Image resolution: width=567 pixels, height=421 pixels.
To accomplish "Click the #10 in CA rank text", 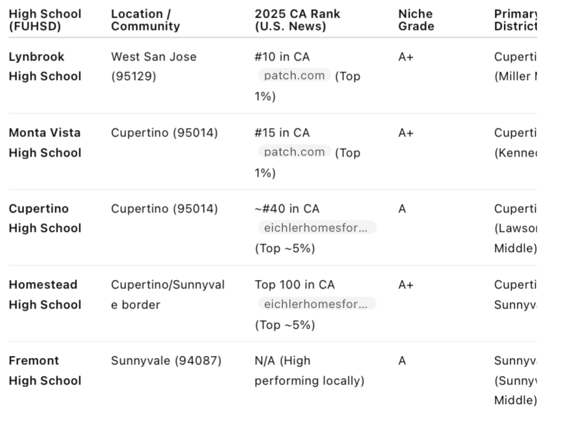I will 282,57.
